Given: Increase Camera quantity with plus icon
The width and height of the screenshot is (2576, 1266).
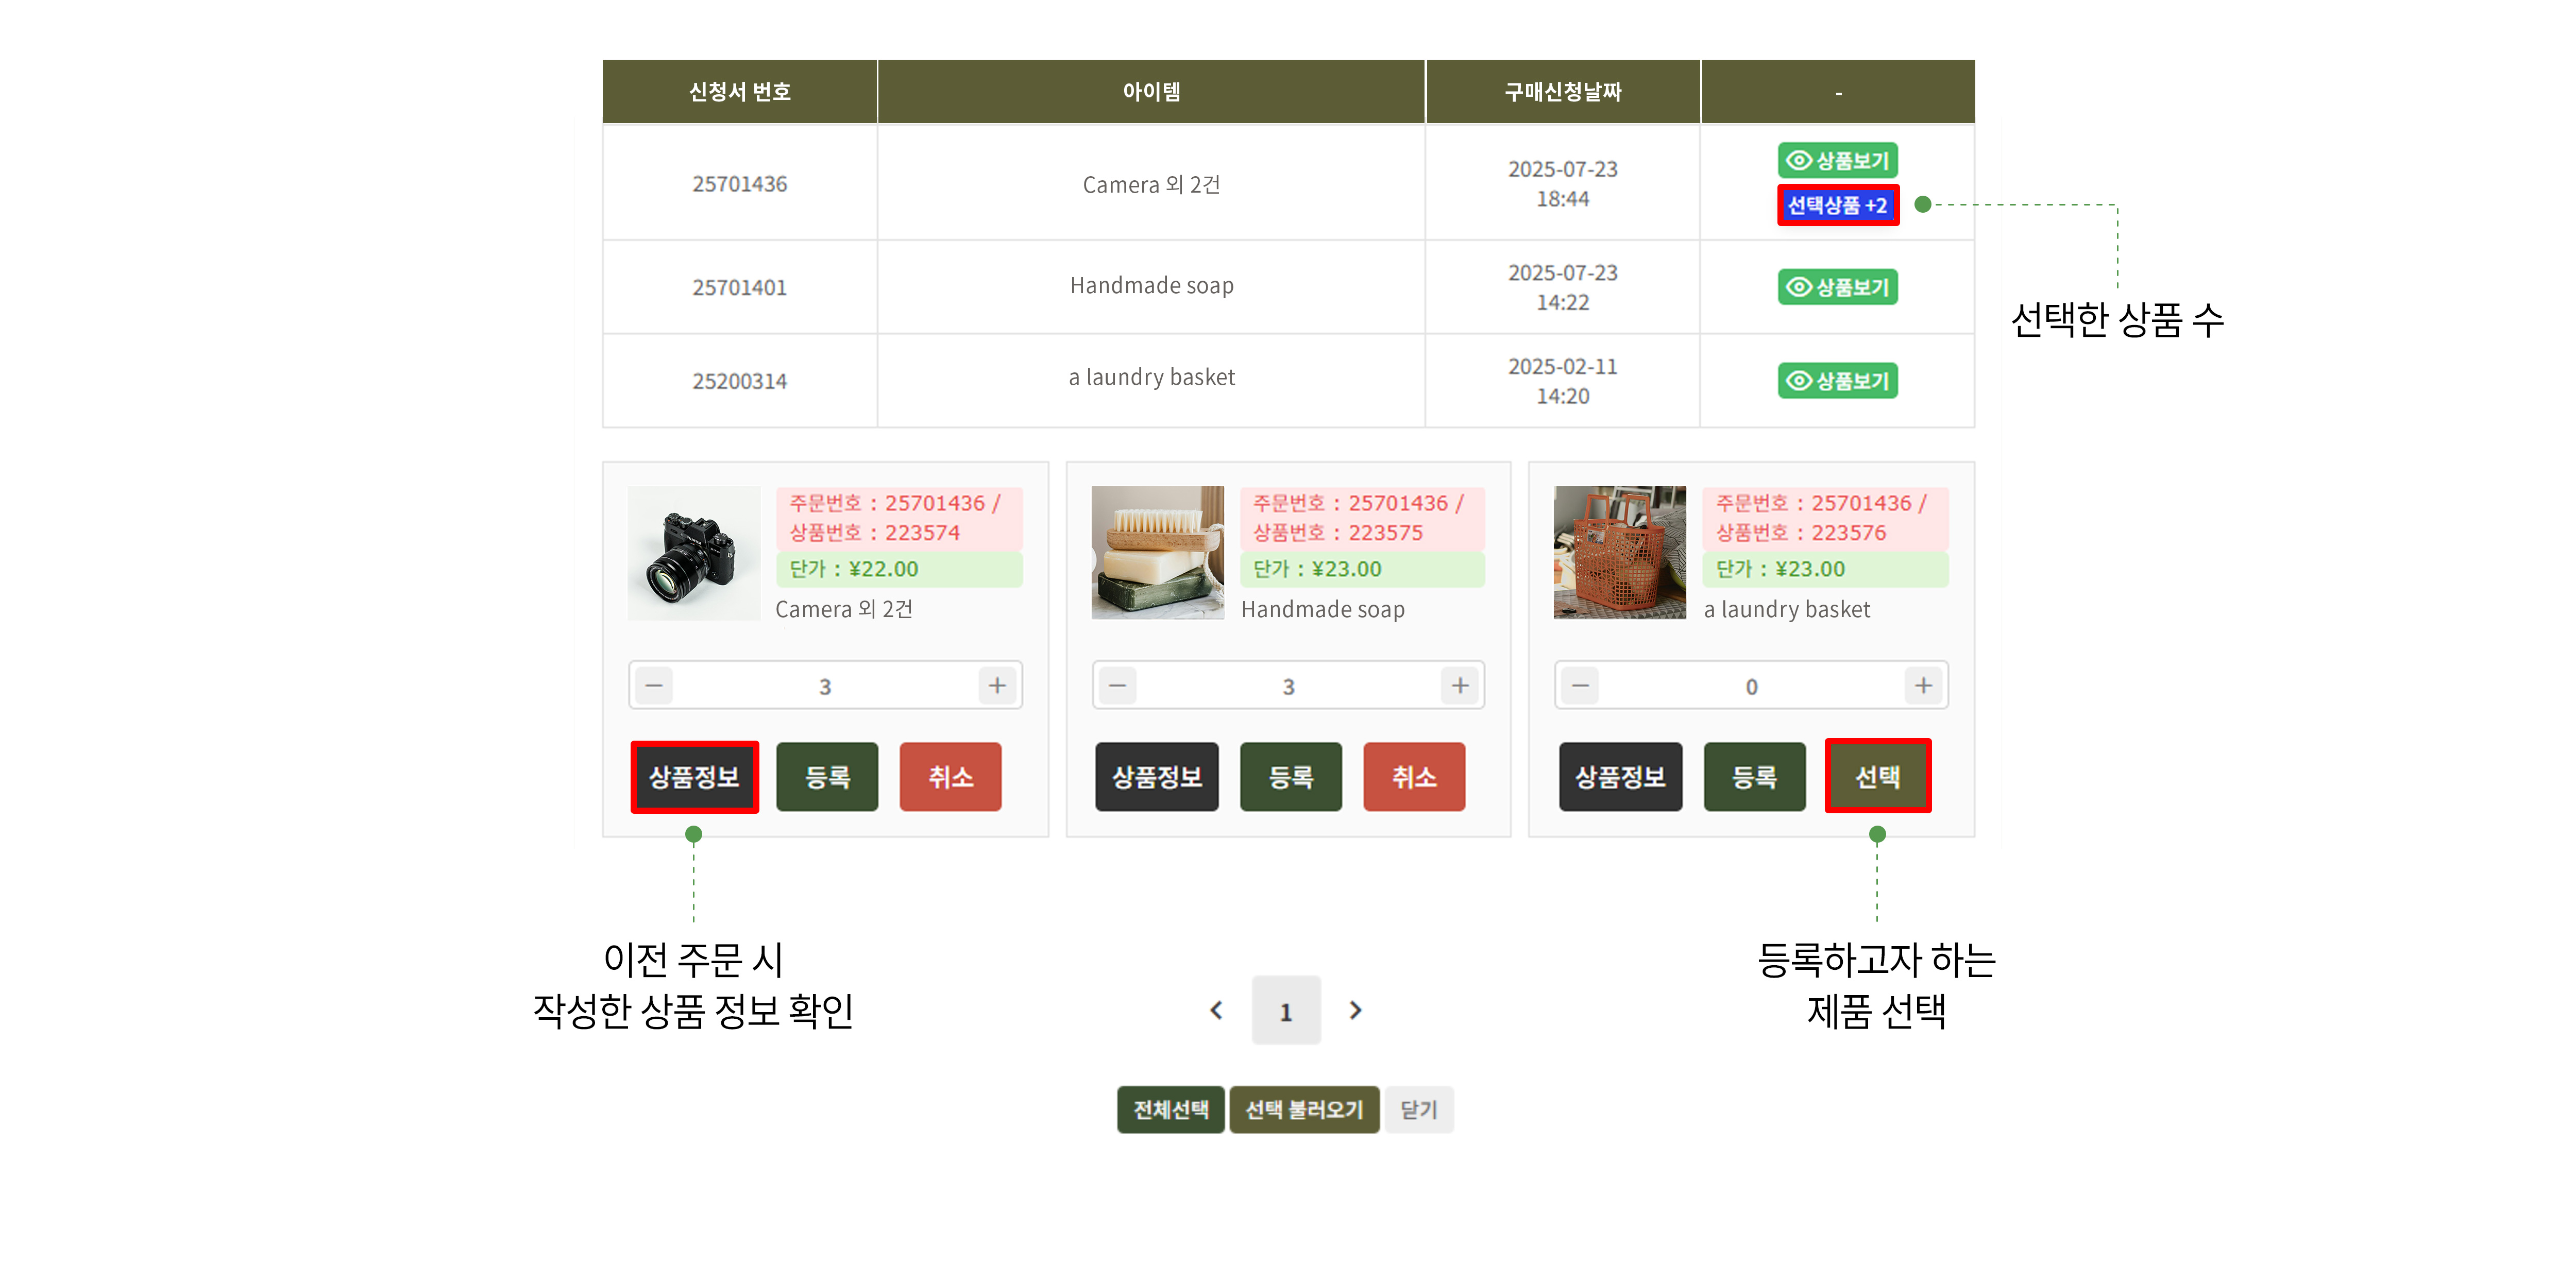Looking at the screenshot, I should coord(997,686).
